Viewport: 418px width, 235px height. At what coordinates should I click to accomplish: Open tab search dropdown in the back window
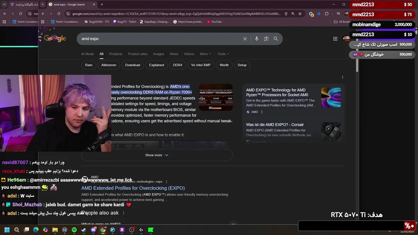4,4
